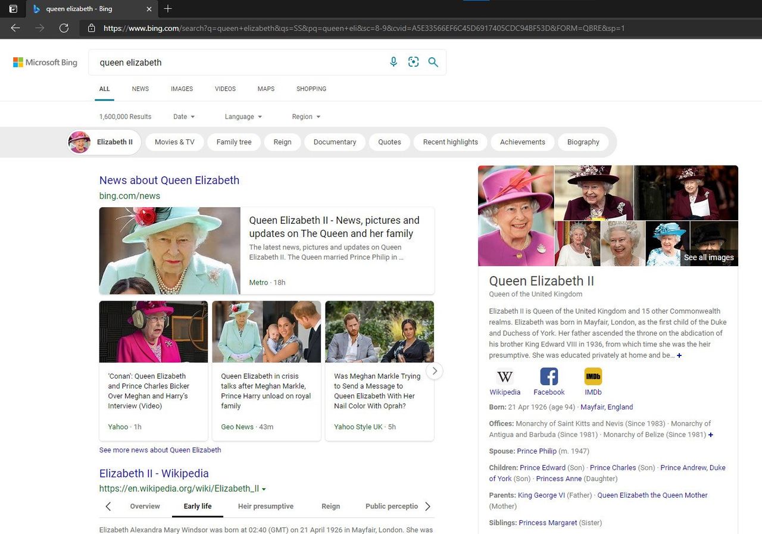Advance news carousel with next arrow
Screen dimensions: 762x534
pyautogui.click(x=435, y=370)
